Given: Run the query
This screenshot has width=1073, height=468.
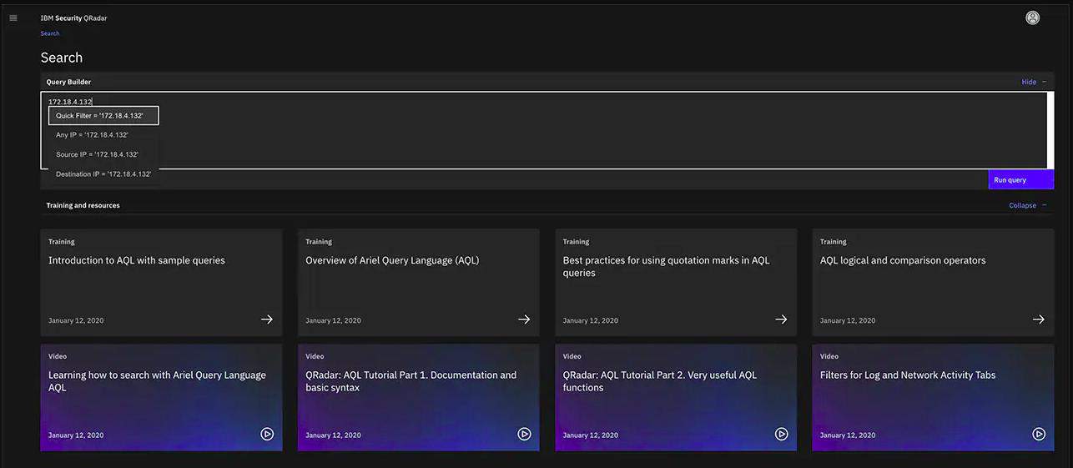Looking at the screenshot, I should 1020,179.
